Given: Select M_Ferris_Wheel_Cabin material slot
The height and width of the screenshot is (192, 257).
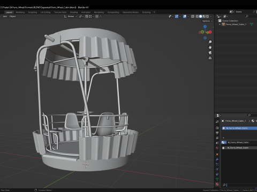Looking at the screenshot, I should [239, 128].
